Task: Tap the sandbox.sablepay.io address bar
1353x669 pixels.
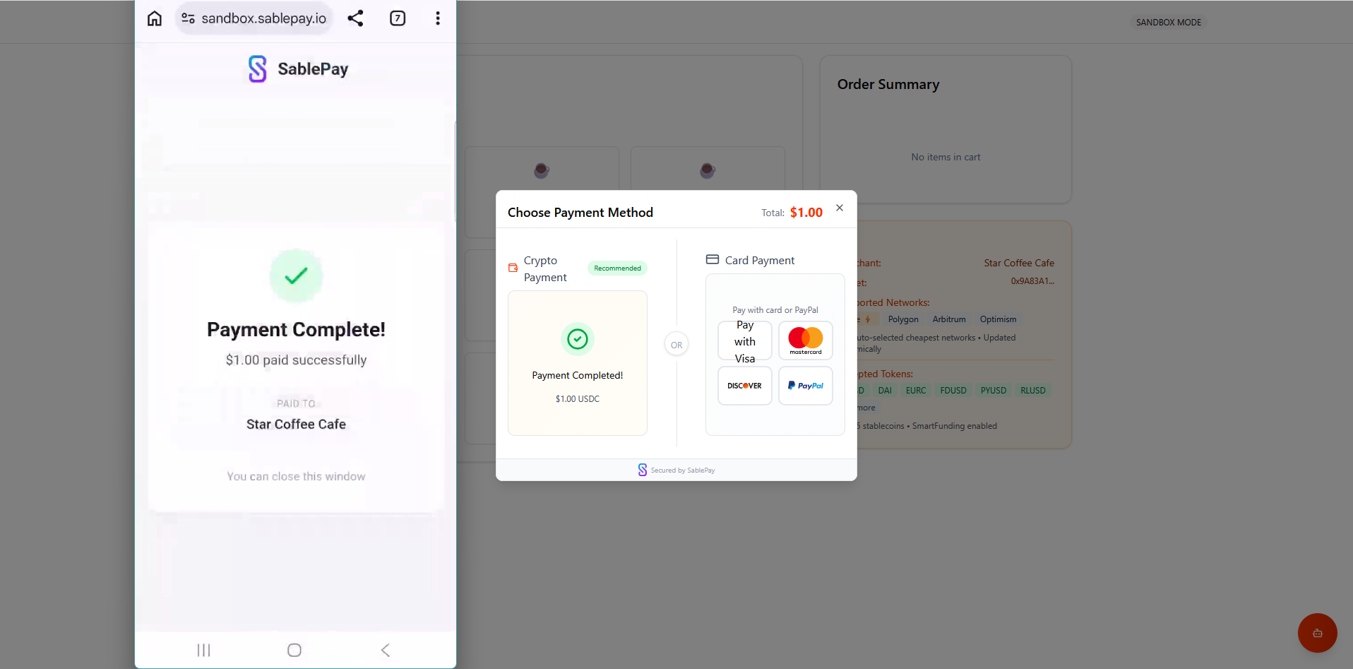Action: click(254, 18)
